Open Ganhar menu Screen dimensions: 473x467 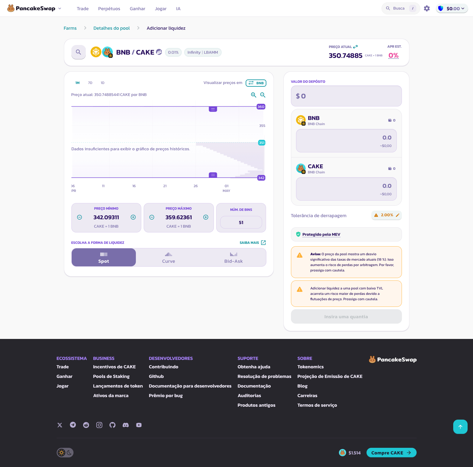(x=137, y=9)
